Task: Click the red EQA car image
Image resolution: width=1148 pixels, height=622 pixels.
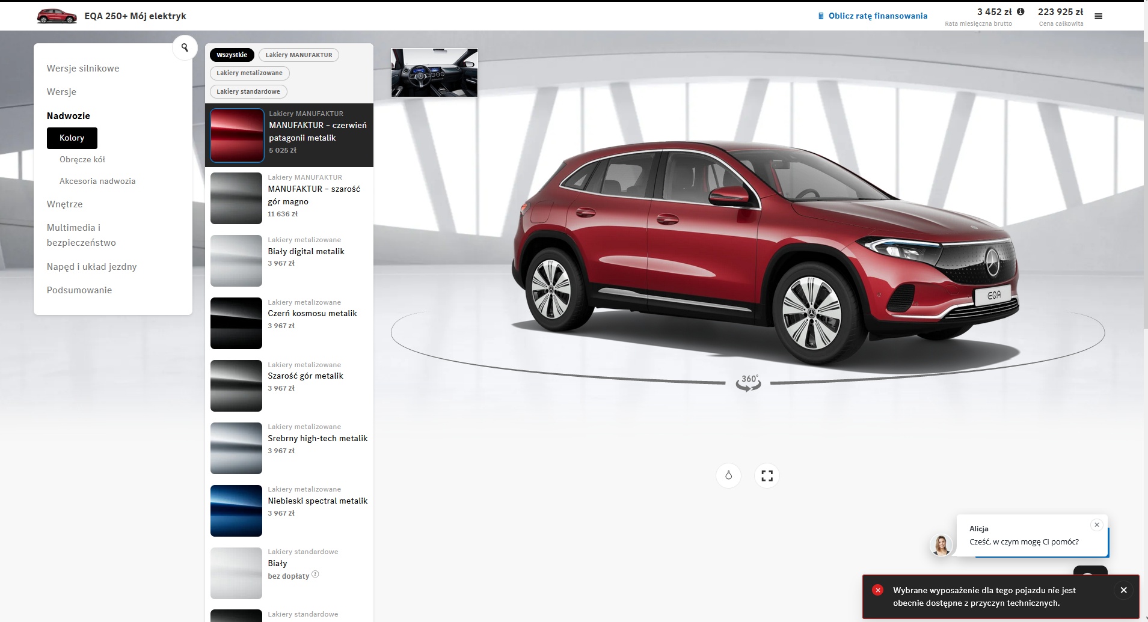Action: [x=766, y=252]
